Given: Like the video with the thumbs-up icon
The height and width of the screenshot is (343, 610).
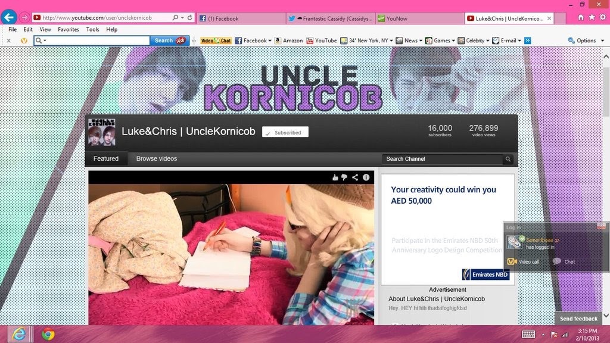Looking at the screenshot, I should [335, 177].
